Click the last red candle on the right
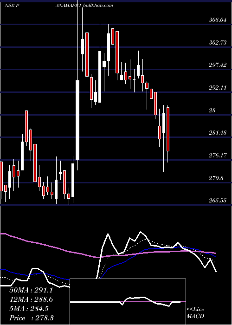This screenshot has height=325, width=232. point(168,129)
